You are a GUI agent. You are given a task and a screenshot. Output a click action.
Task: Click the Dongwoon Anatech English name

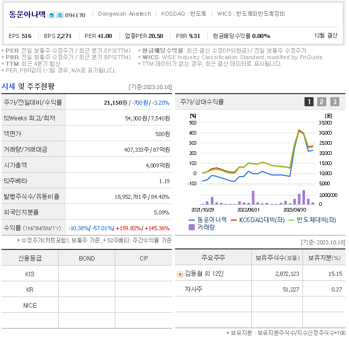[124, 14]
